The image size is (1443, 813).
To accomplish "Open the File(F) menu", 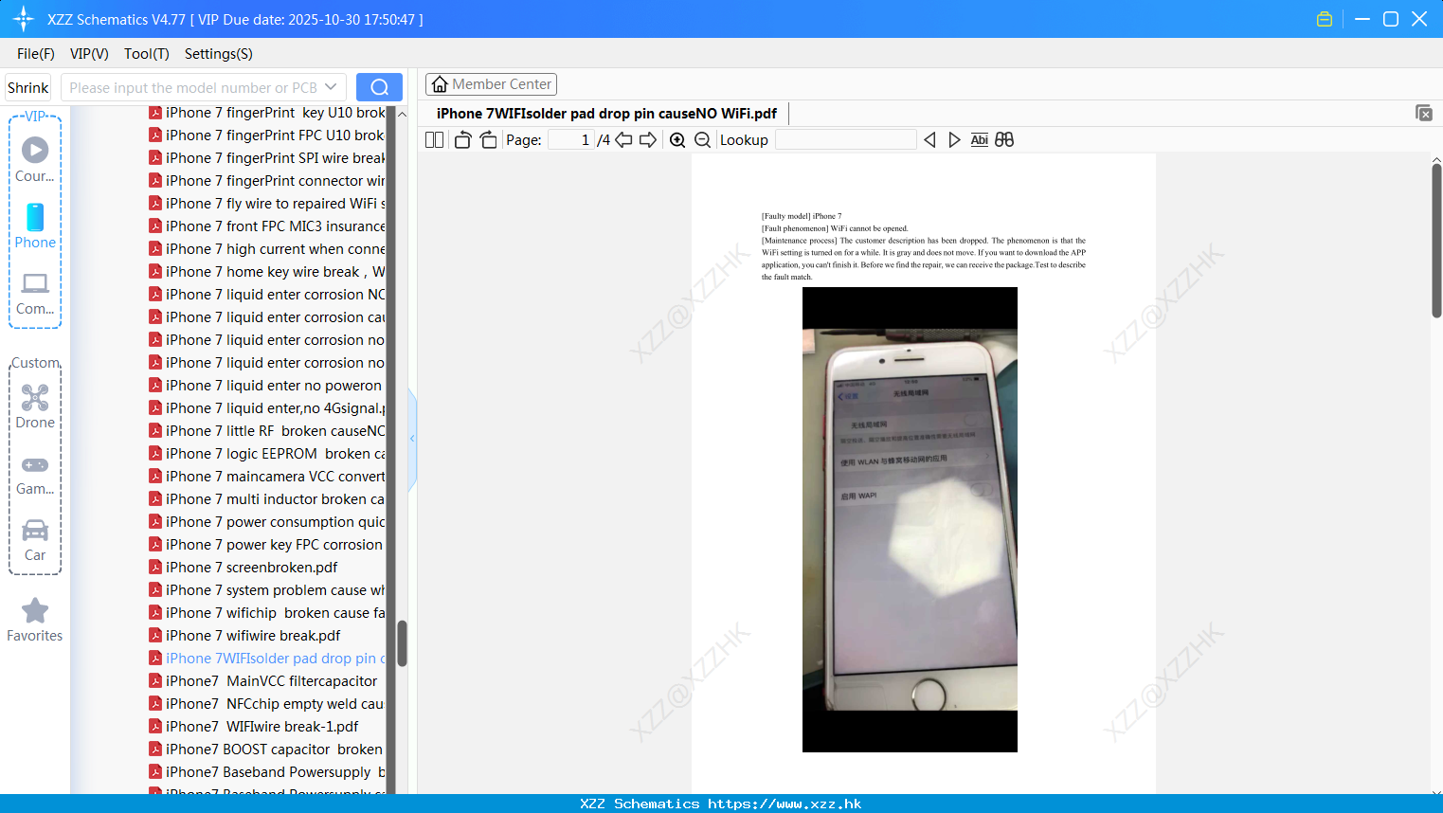I will (x=36, y=54).
